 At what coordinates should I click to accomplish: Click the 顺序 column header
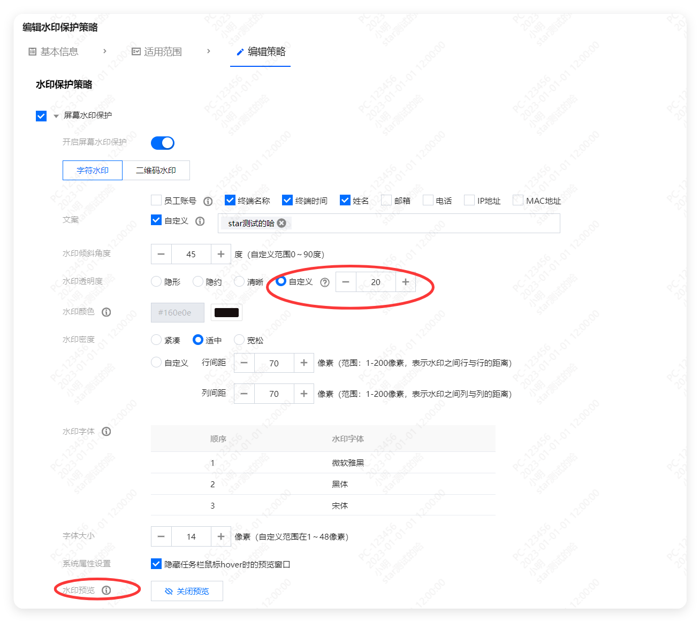tap(218, 439)
